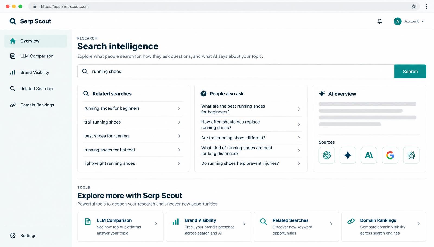Image resolution: width=434 pixels, height=247 pixels.
Task: Click the Anthropic source icon
Action: (x=369, y=155)
